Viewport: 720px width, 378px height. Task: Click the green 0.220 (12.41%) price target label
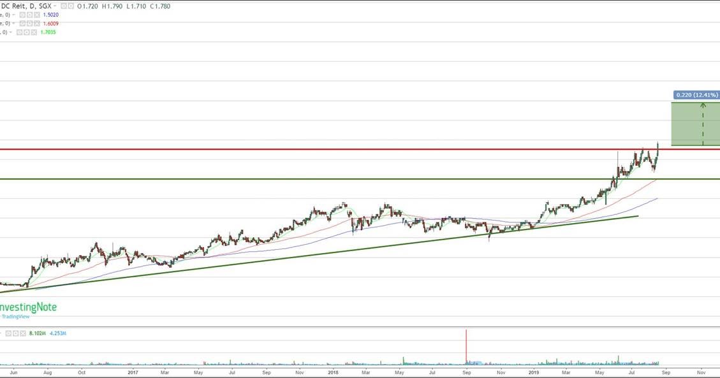(x=695, y=94)
